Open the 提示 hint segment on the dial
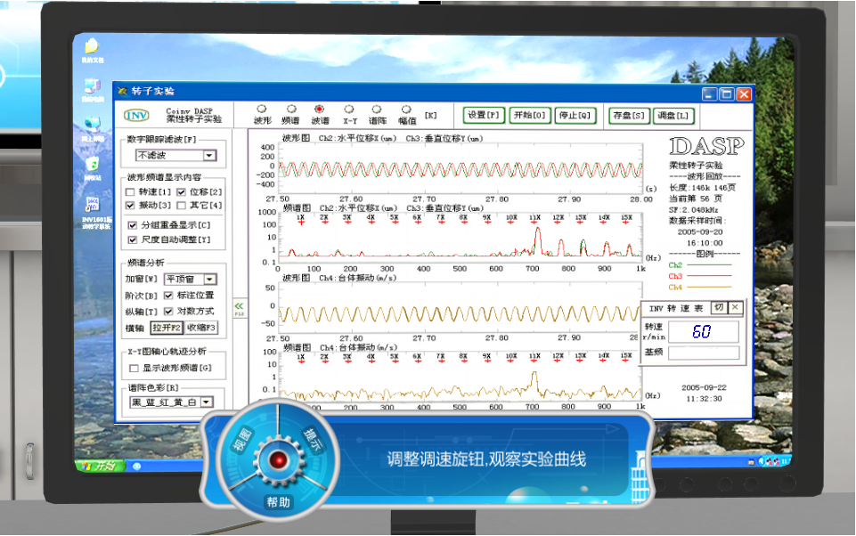The image size is (856, 536). coord(314,436)
